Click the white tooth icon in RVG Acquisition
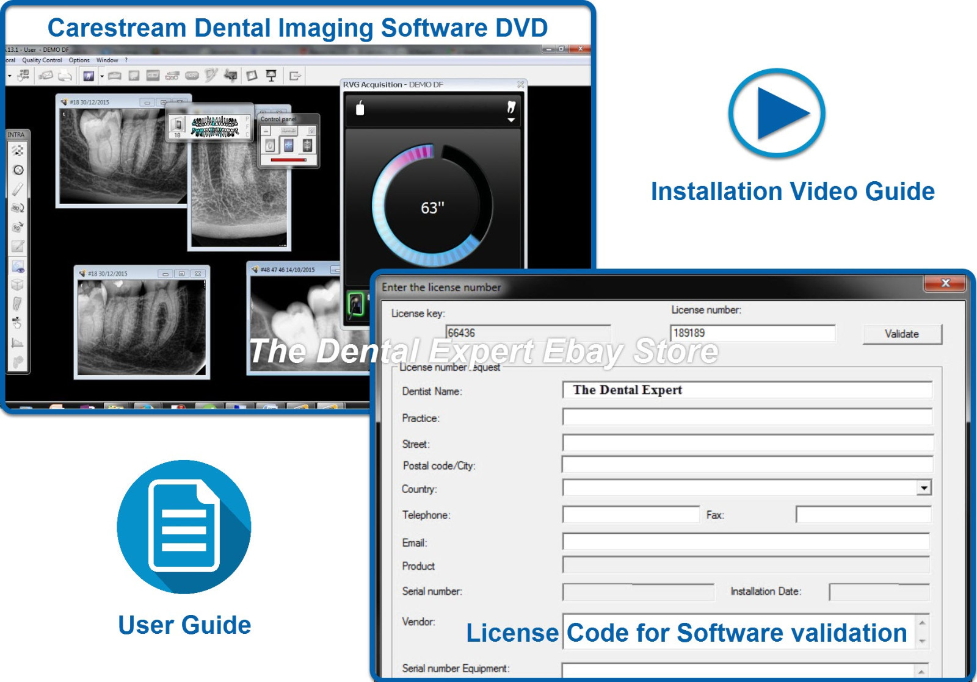 tap(511, 107)
